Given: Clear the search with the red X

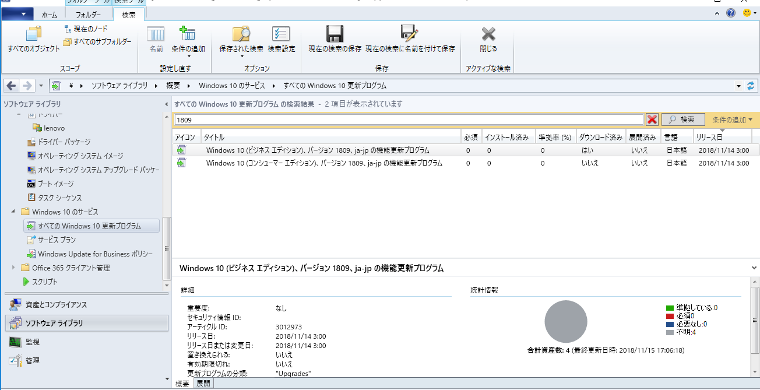Looking at the screenshot, I should (x=652, y=120).
